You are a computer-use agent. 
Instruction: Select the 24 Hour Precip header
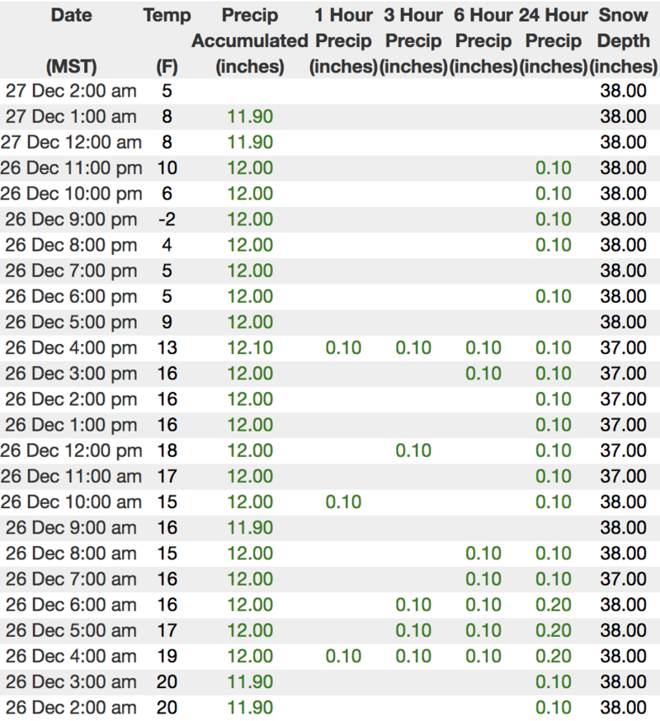point(554,40)
